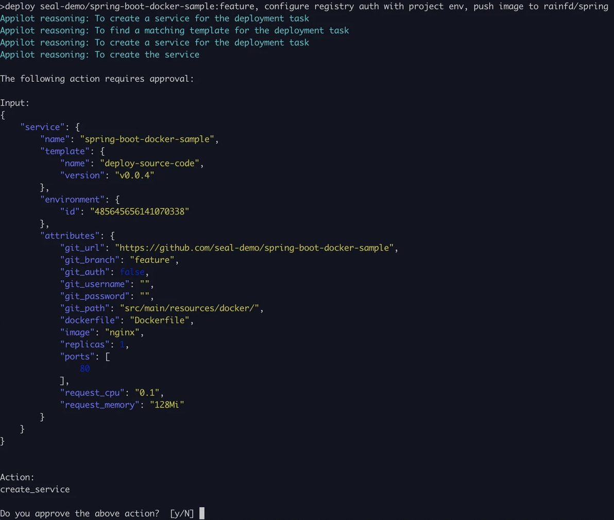Image resolution: width=614 pixels, height=520 pixels.
Task: Click the "deploy-source-code" template name value
Action: (x=149, y=164)
